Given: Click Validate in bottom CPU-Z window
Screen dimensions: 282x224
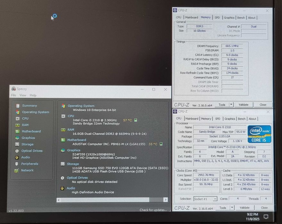Looking at the screenshot, I should click(x=245, y=208).
